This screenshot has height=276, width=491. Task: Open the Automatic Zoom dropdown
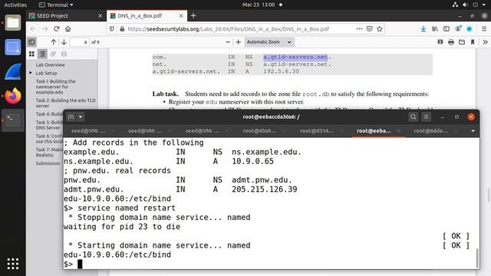click(x=269, y=42)
